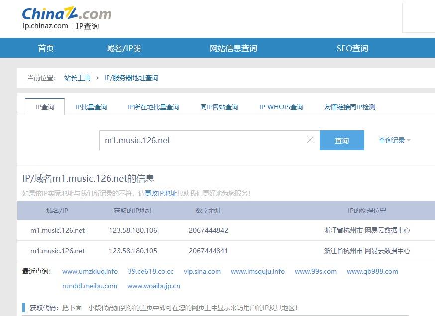The height and width of the screenshot is (316, 435).
Task: Open recent query www.woaibujp.cn
Action: 154,286
